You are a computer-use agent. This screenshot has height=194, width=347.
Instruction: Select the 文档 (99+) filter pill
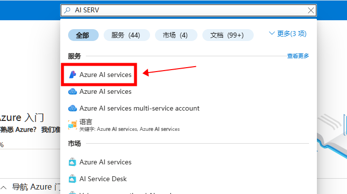click(228, 35)
